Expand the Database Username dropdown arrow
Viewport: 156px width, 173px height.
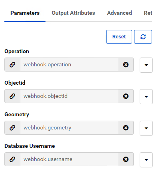(146, 160)
